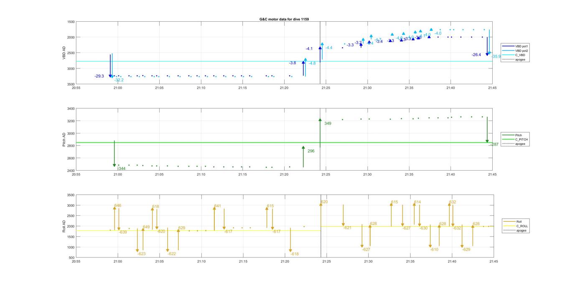The width and height of the screenshot is (585, 289).
Task: Click the roll value label '649'
Action: (146, 227)
